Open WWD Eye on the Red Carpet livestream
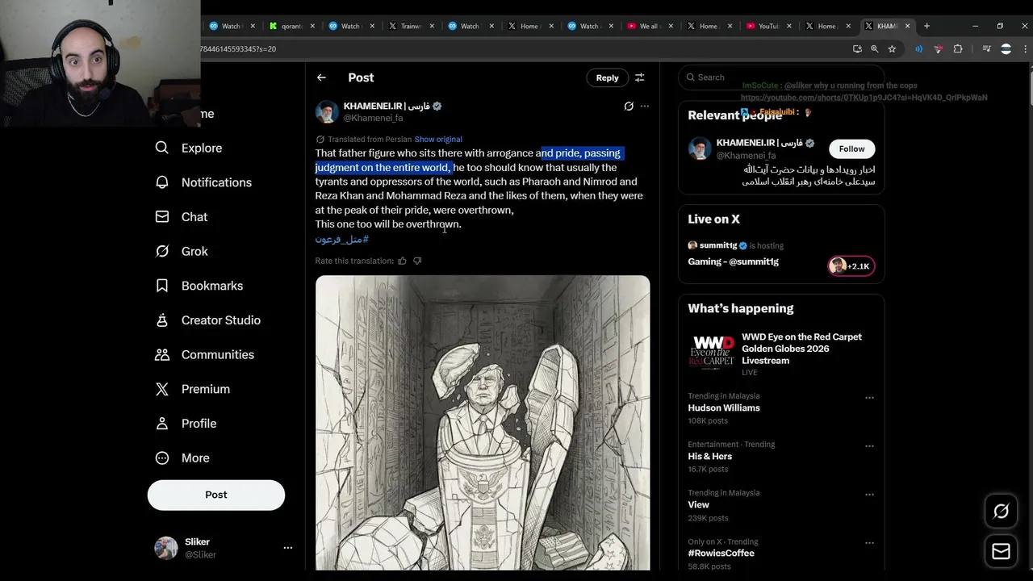 tap(781, 355)
